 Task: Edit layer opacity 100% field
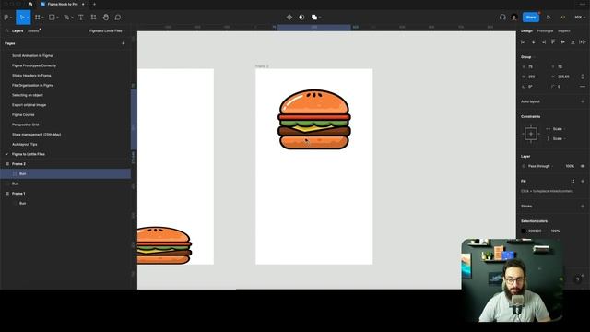[x=570, y=166]
